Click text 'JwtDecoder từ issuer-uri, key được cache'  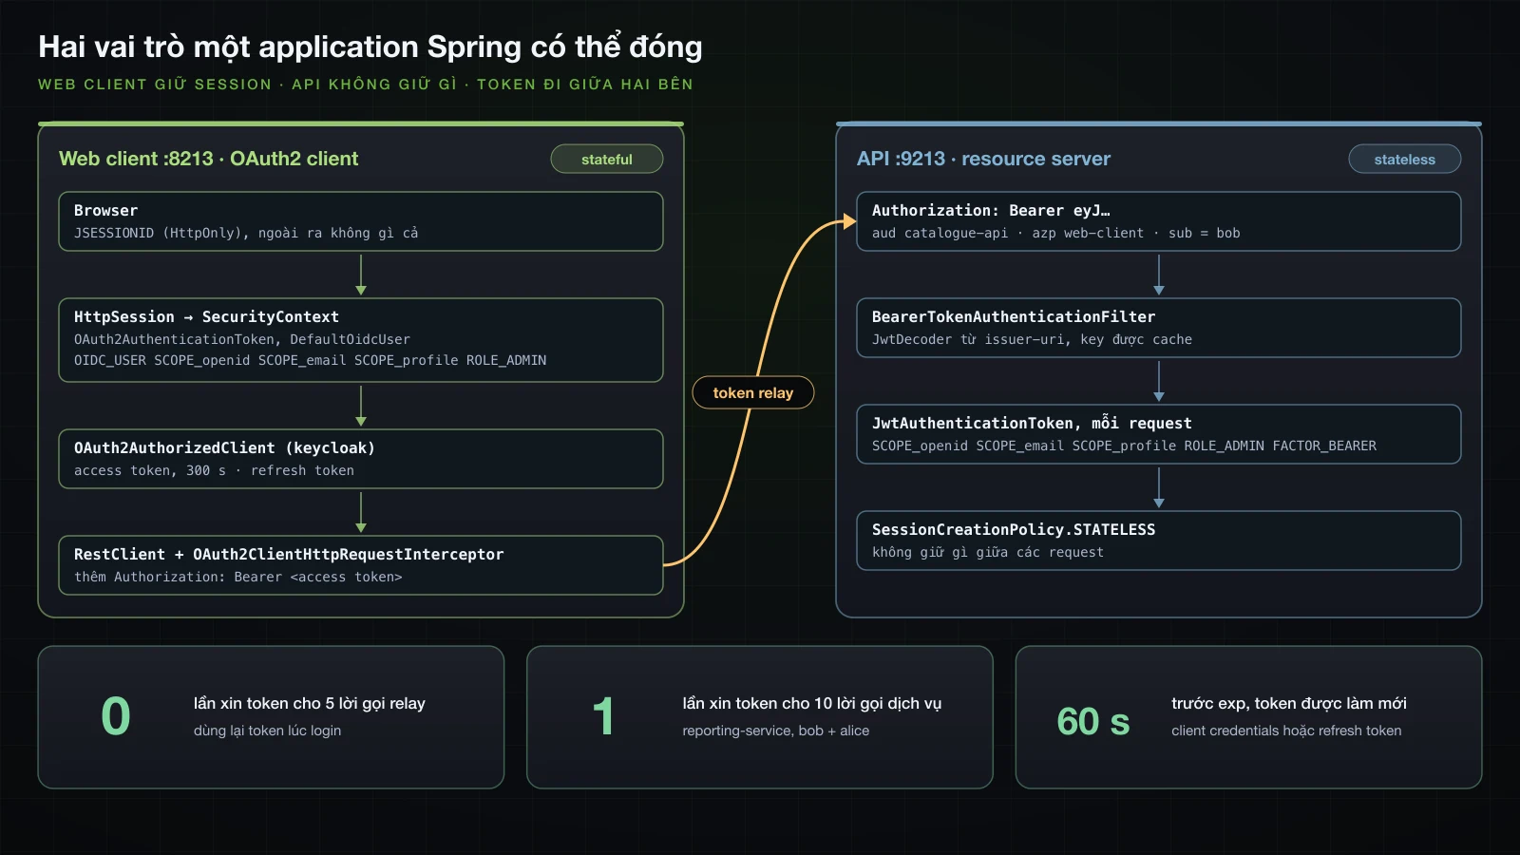click(1032, 339)
